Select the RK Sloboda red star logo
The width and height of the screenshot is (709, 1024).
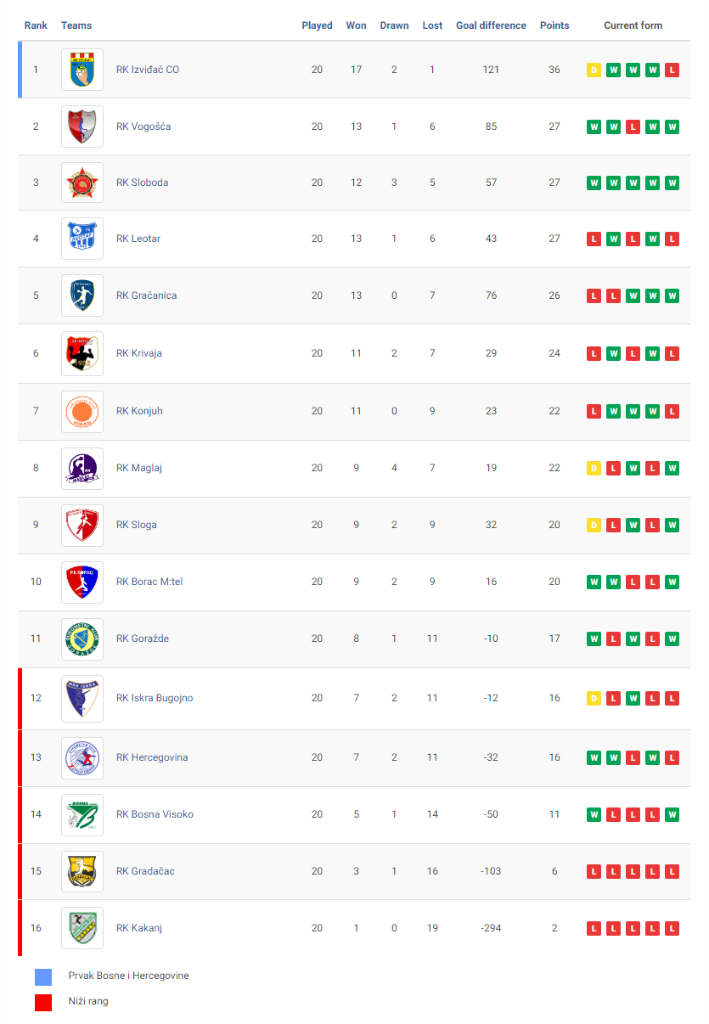click(x=82, y=183)
